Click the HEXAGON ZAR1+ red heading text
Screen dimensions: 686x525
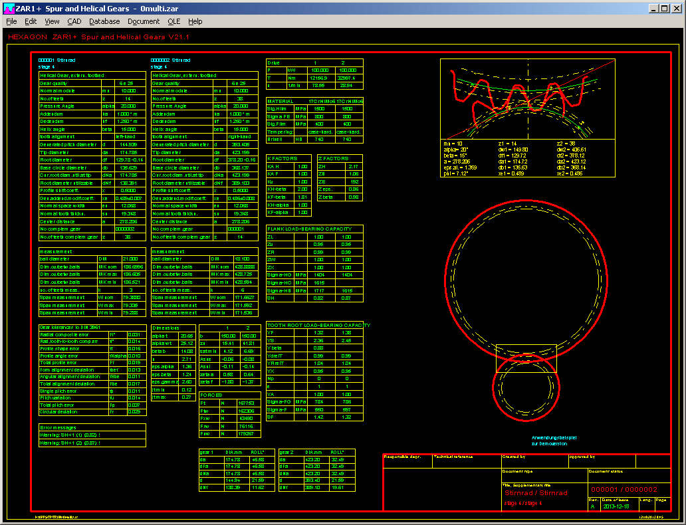pyautogui.click(x=98, y=37)
